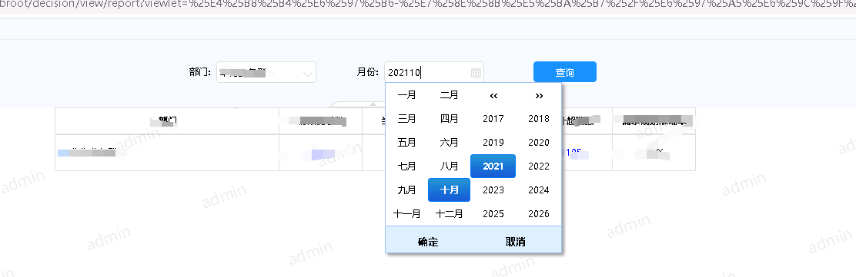This screenshot has height=277, width=856.
Task: Click the blue 查询 button
Action: (564, 72)
